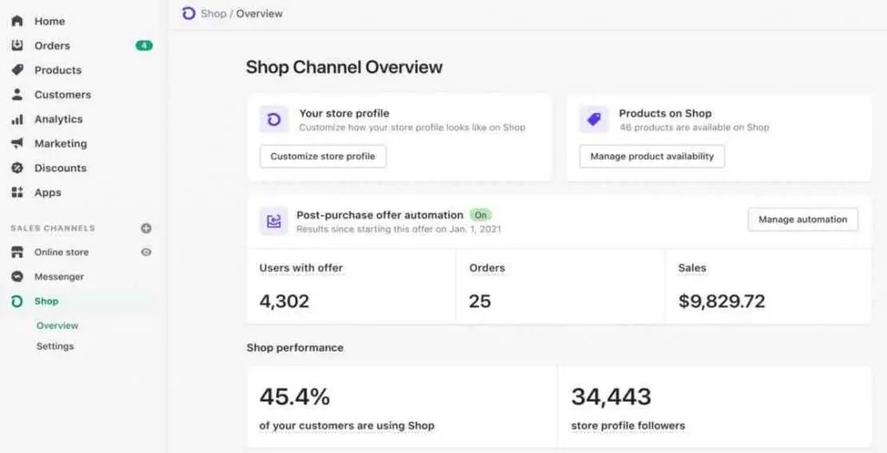887x453 pixels.
Task: Click Products on Shop heading
Action: [x=665, y=113]
